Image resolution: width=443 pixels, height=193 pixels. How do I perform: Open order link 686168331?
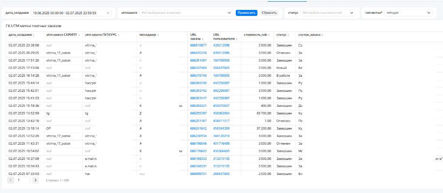point(198,166)
